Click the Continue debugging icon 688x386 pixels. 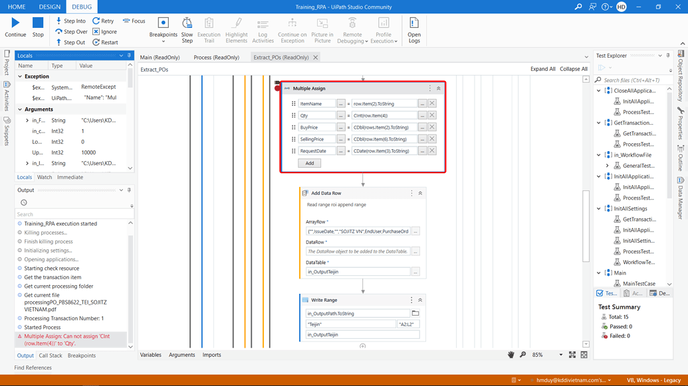[x=15, y=28]
